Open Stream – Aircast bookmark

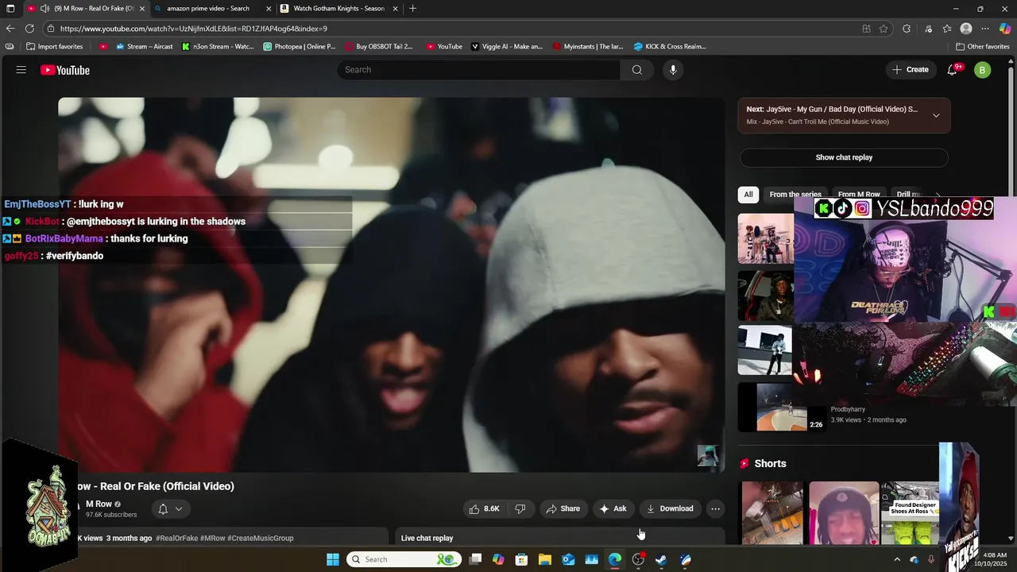tap(144, 46)
